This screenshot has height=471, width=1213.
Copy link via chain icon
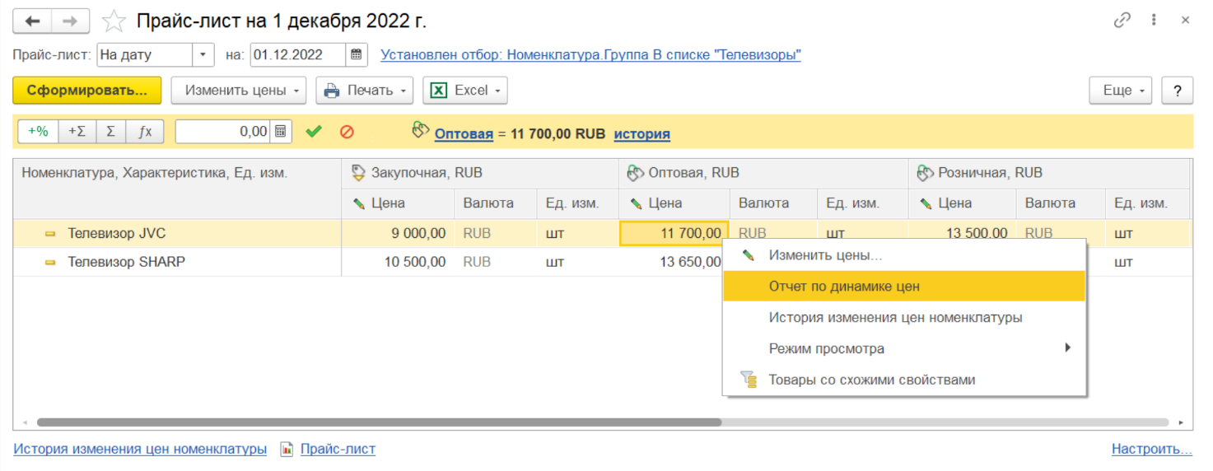click(x=1122, y=21)
